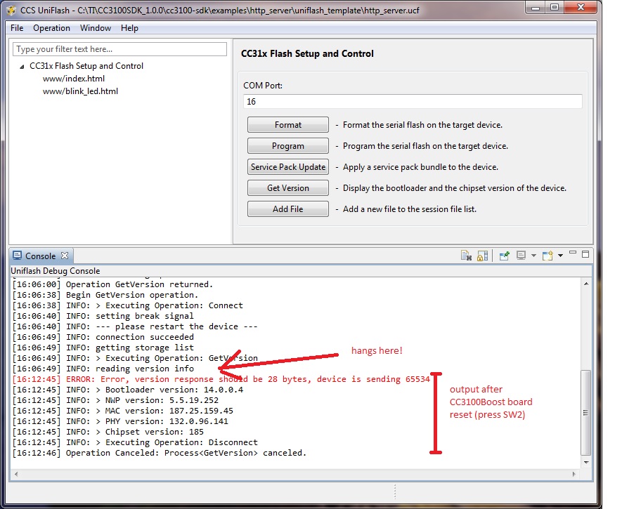
Task: Toggle the Scroll Lock console icon
Action: pyautogui.click(x=482, y=256)
